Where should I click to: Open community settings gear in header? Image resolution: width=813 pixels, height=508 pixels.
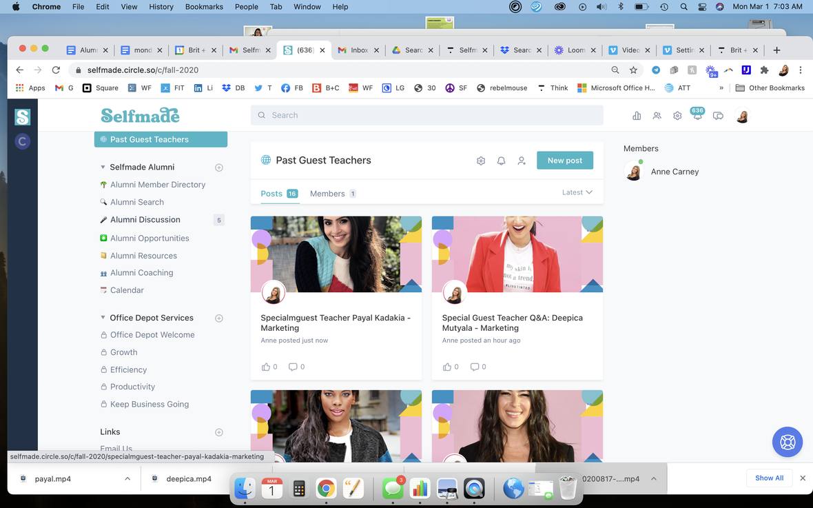tap(677, 116)
